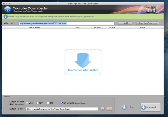Click the Youtube Downloader logo icon
This screenshot has height=117, width=168.
(x=8, y=10)
